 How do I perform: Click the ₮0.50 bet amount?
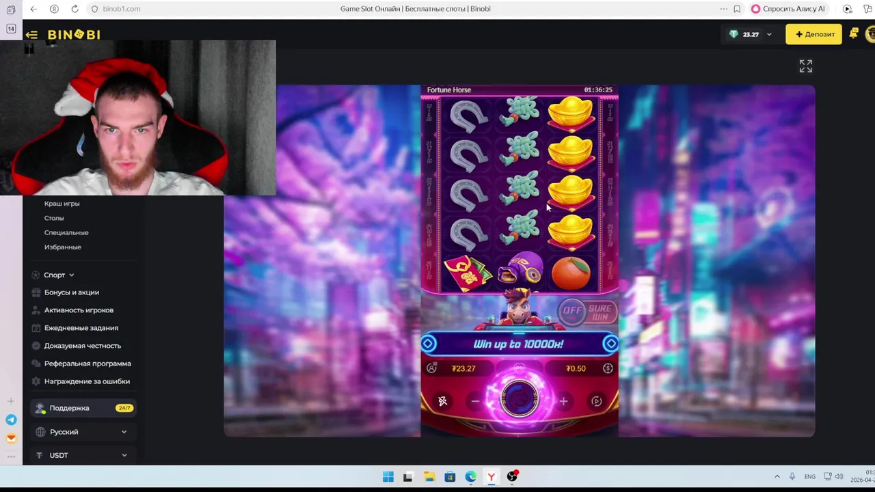576,368
